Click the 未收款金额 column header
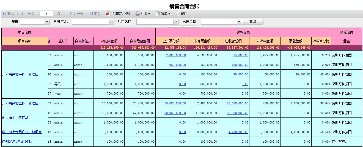The height and width of the screenshot is (147, 363). point(265,41)
